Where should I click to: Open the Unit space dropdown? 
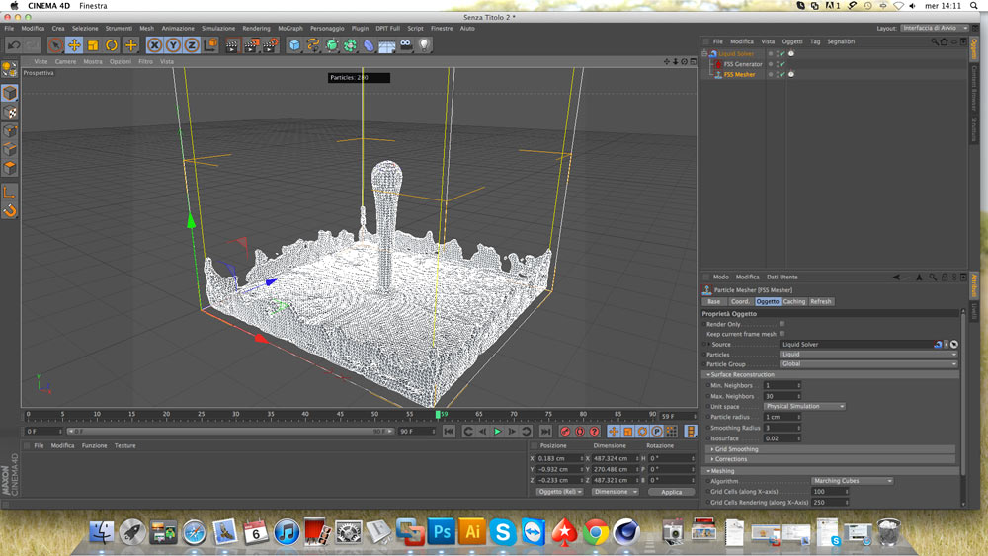point(805,406)
